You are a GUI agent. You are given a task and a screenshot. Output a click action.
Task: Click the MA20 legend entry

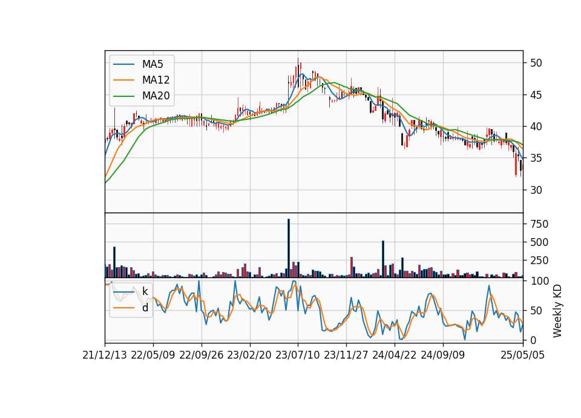142,96
